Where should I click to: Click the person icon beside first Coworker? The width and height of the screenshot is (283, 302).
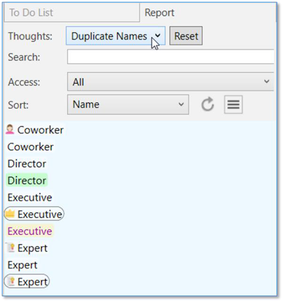(10, 129)
